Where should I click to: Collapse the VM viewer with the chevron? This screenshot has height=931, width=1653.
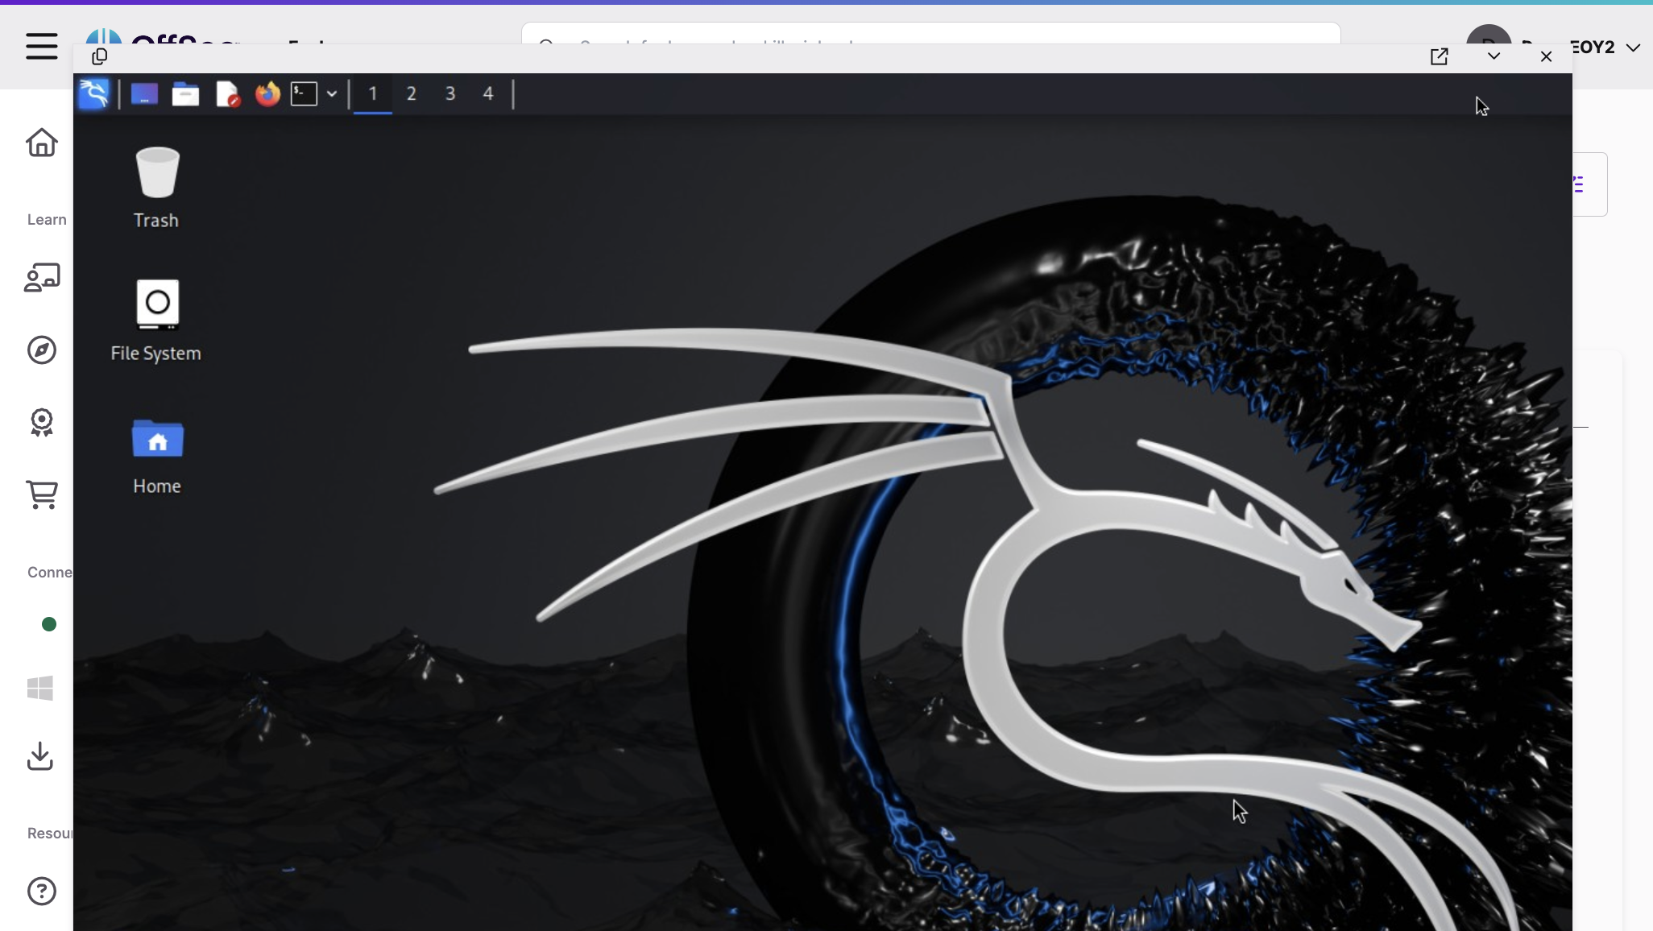[1494, 56]
